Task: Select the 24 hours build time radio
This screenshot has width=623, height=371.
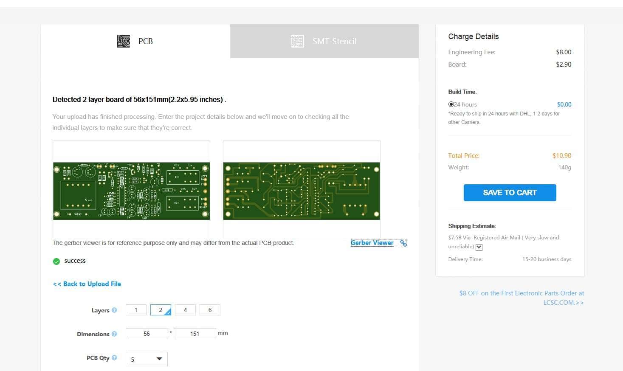Action: click(451, 104)
